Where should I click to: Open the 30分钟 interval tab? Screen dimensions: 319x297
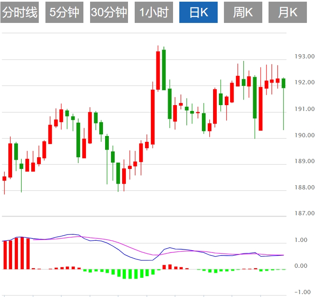coord(109,13)
